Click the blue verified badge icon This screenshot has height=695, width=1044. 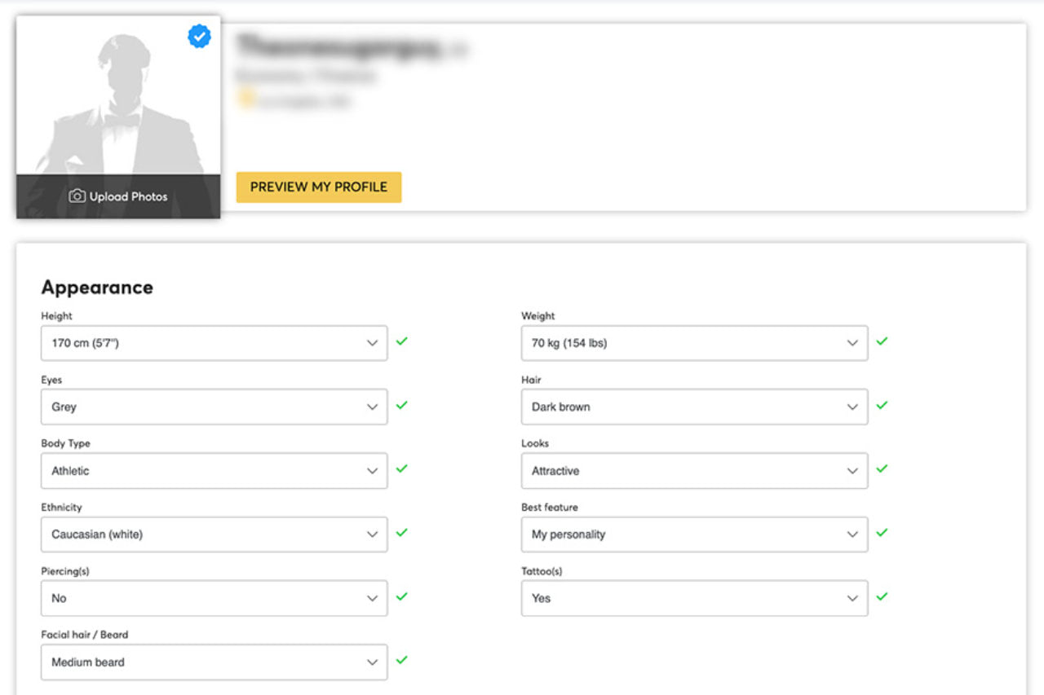click(x=199, y=36)
